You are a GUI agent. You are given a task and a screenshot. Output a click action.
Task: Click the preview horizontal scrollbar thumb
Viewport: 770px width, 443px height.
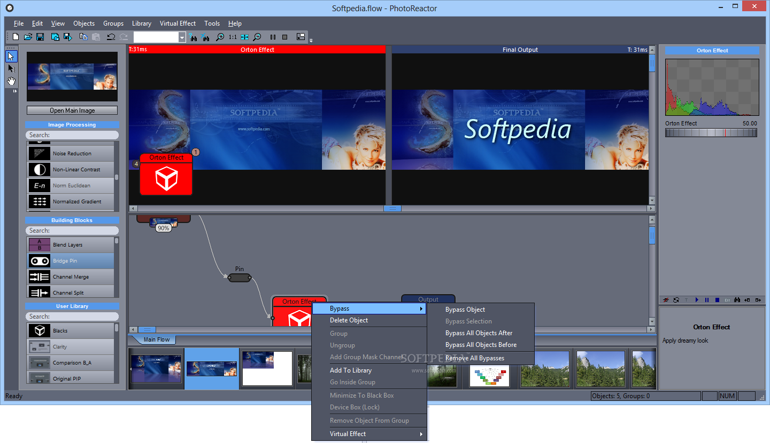click(392, 208)
